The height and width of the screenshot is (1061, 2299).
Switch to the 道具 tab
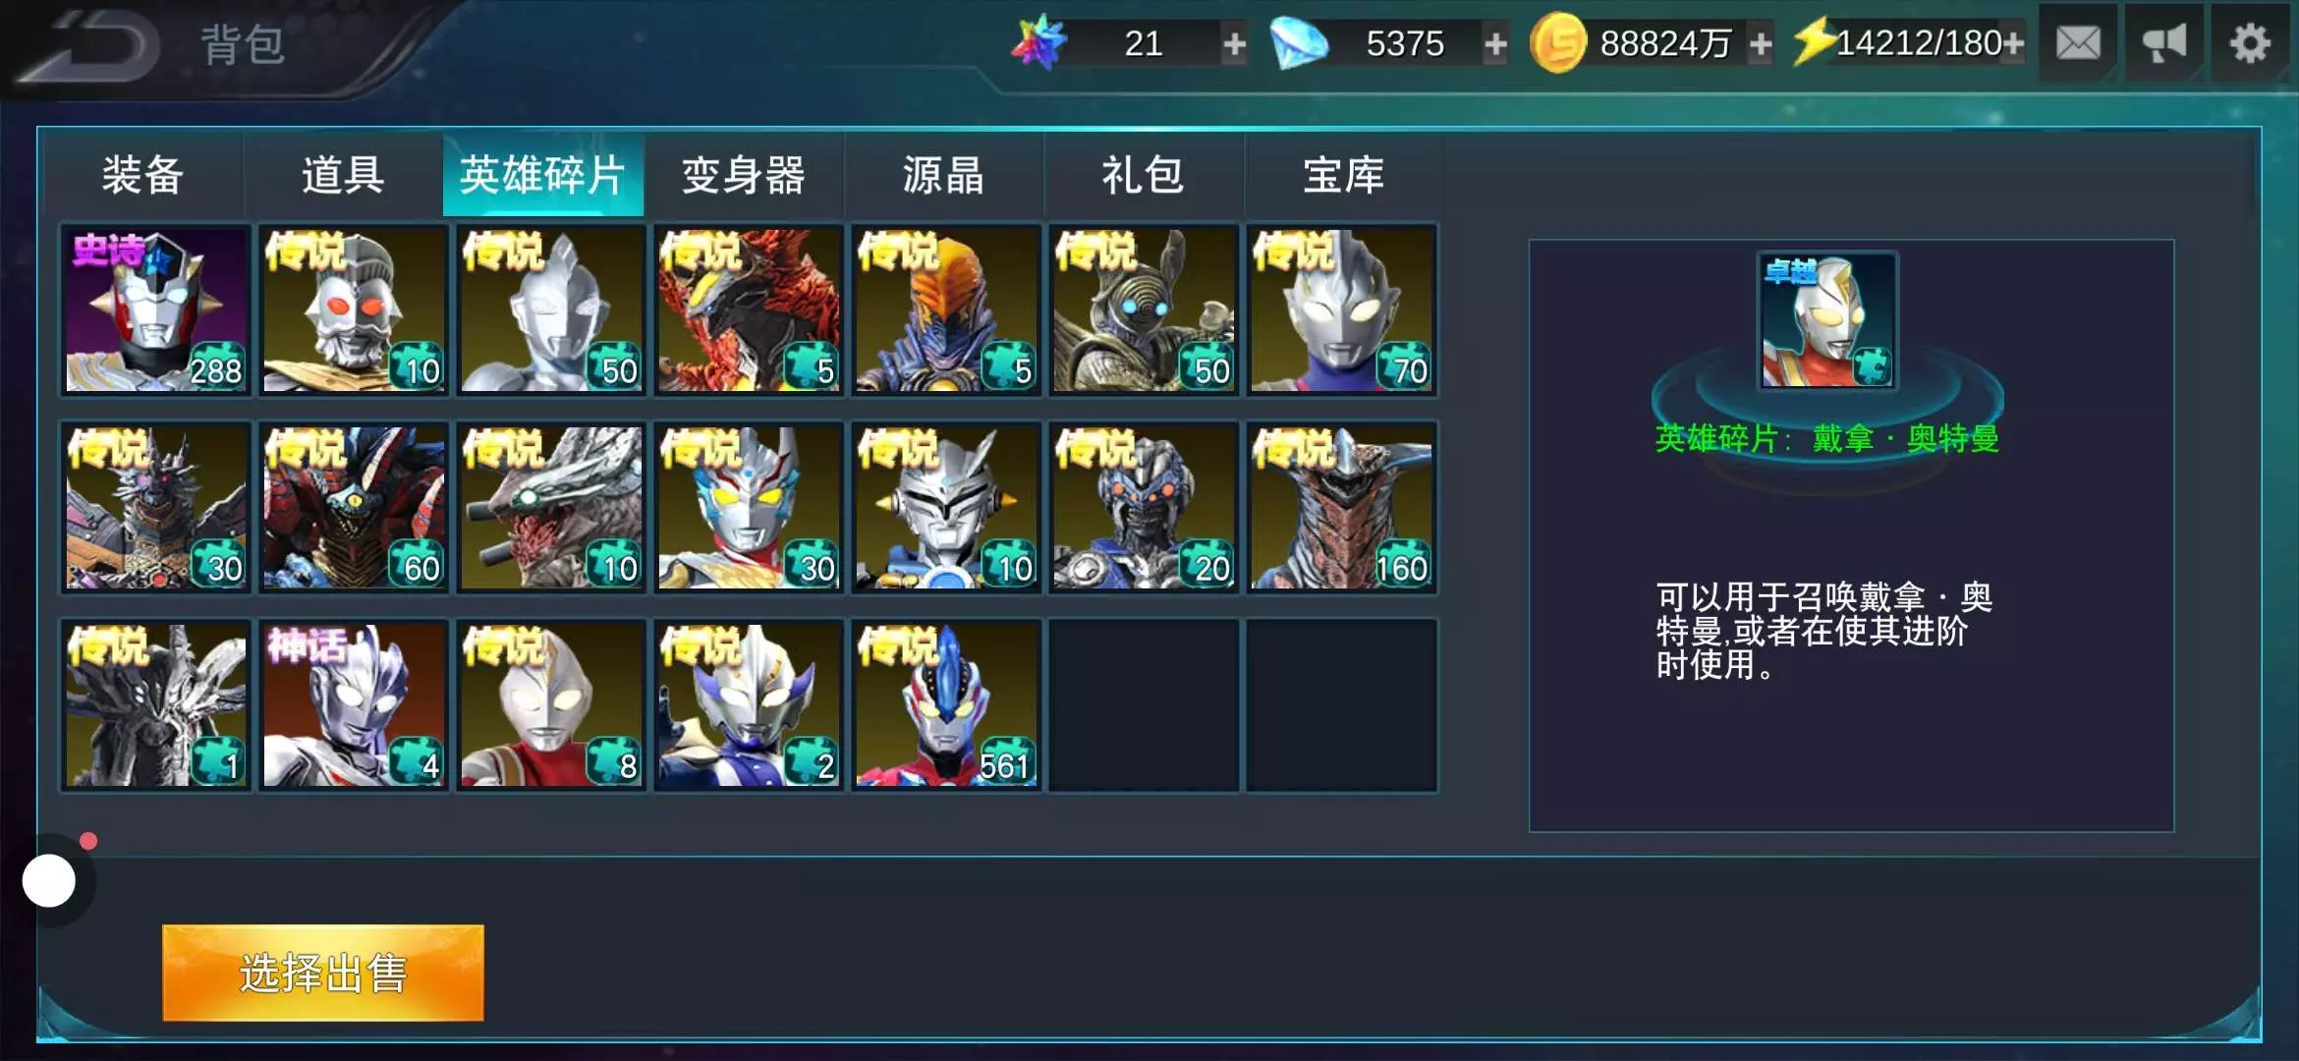point(343,175)
